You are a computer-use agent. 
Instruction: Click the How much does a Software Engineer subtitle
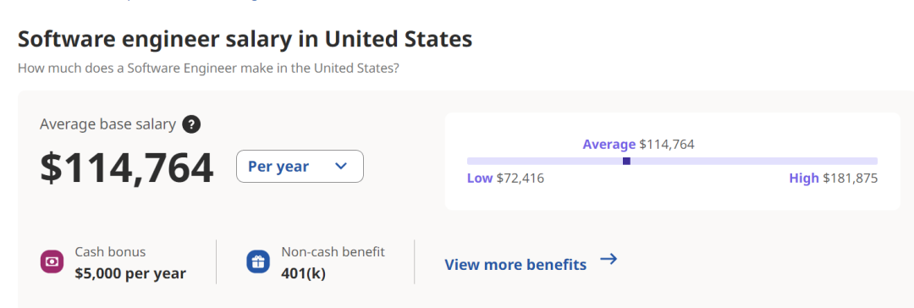tap(208, 68)
